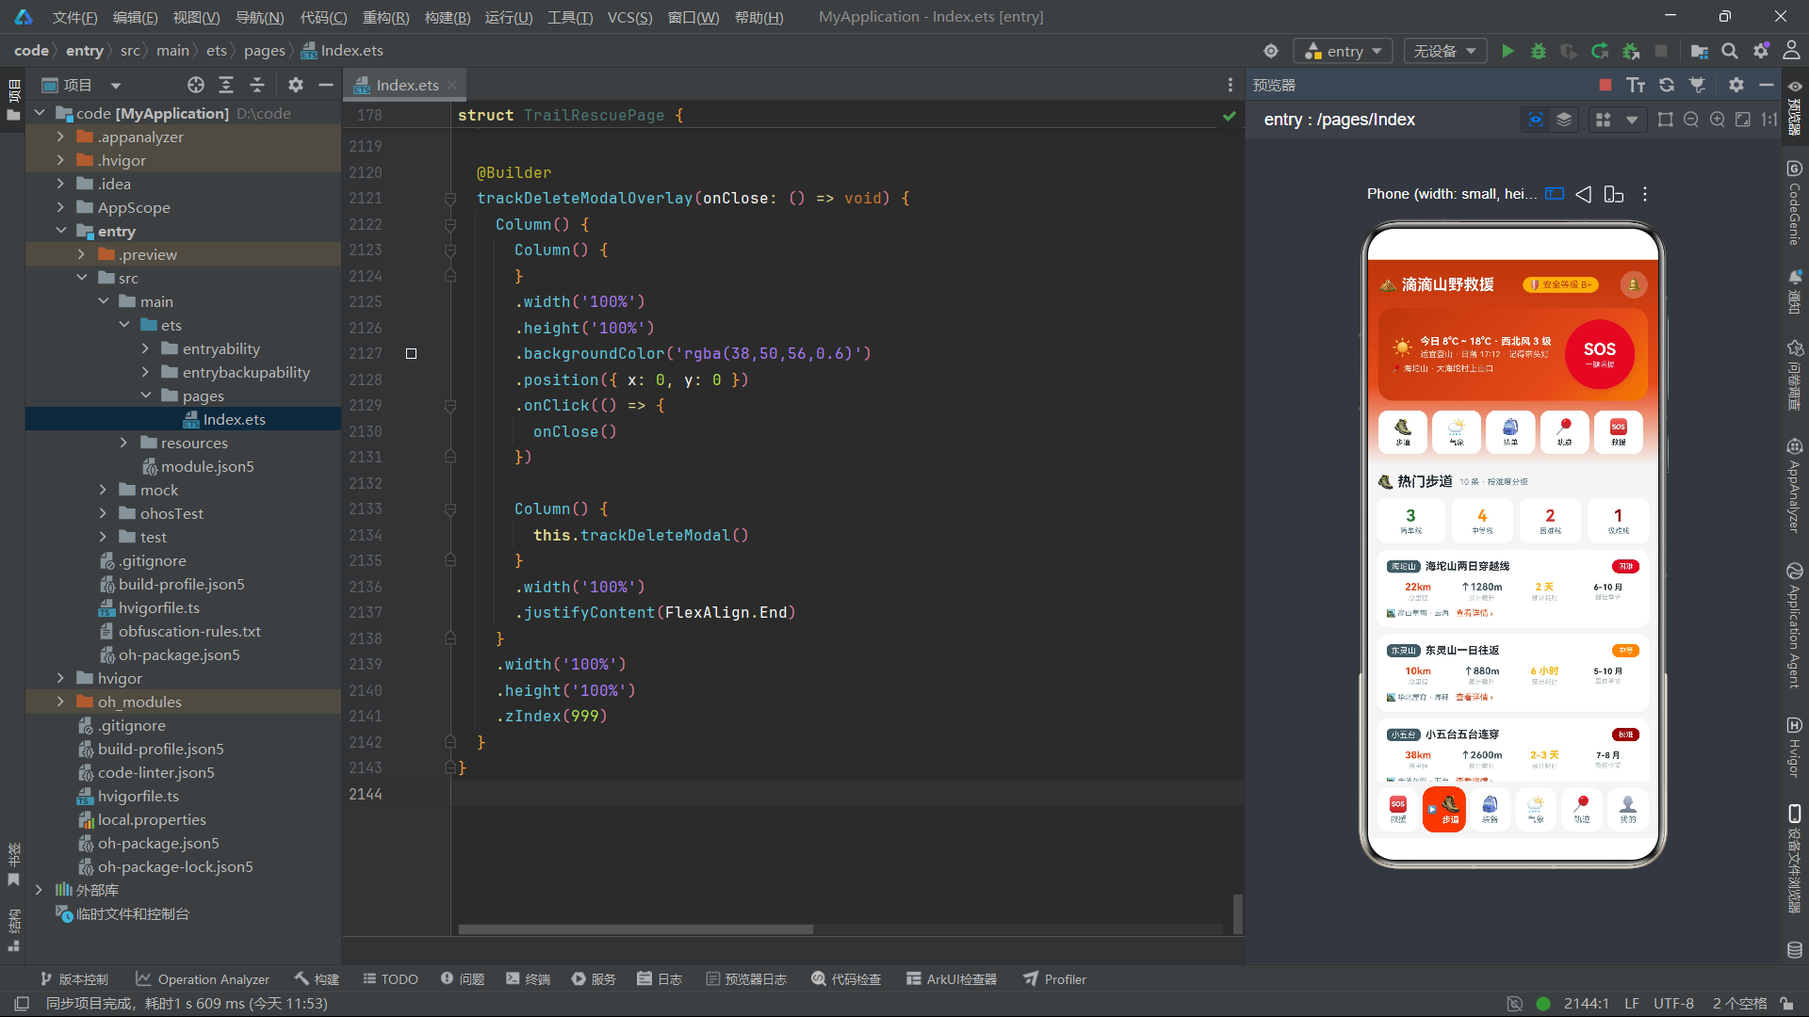The height and width of the screenshot is (1017, 1809).
Task: Click the locate target icon beside entry
Action: (1271, 51)
